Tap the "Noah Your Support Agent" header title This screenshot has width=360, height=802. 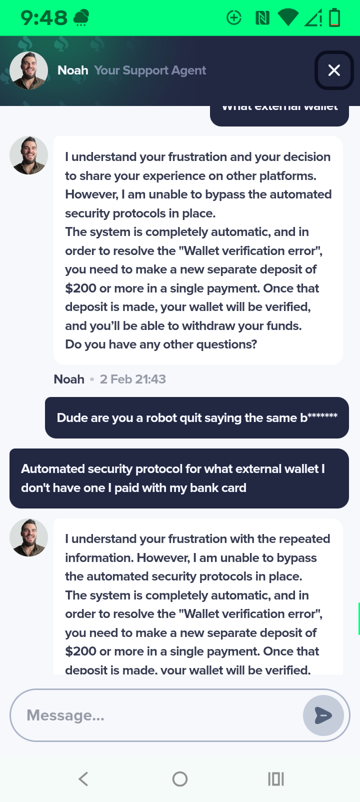tap(131, 70)
